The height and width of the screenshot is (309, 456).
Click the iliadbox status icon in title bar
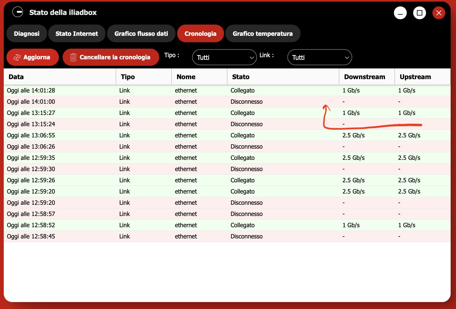click(18, 12)
